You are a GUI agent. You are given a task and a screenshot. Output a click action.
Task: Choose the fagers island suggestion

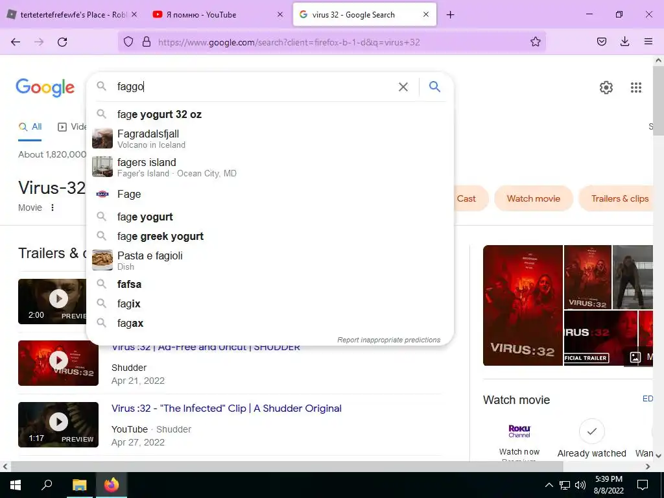click(x=270, y=167)
